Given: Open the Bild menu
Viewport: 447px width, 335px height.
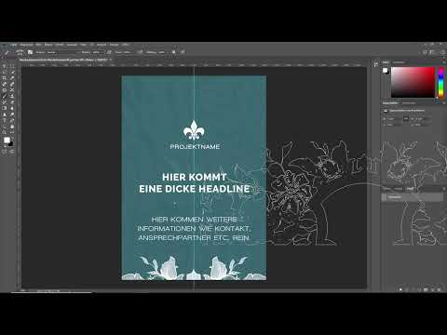Looking at the screenshot, I should (x=38, y=45).
